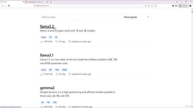The image size is (193, 108).
Task: Click the text 'Updated 4 weeks ago'
Action: (81, 41)
